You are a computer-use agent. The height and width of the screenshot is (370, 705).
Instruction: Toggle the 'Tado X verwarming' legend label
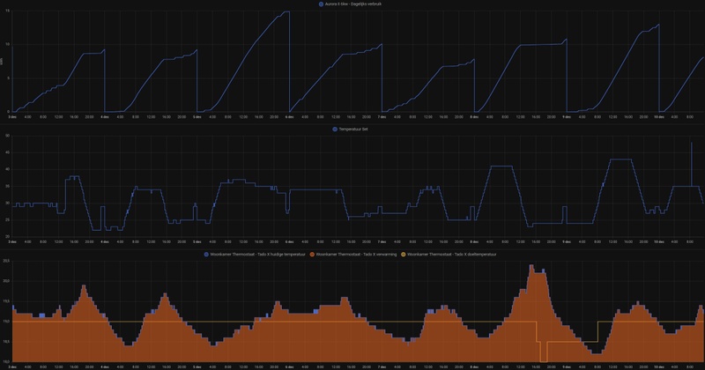click(357, 255)
